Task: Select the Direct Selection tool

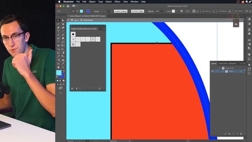Action: [63, 21]
